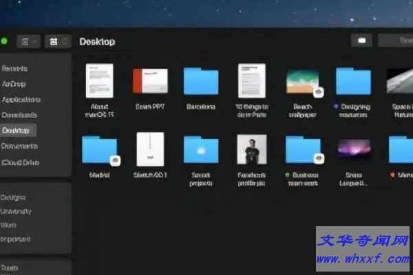The image size is (413, 275).
Task: Open the red presentation file
Action: click(x=150, y=81)
